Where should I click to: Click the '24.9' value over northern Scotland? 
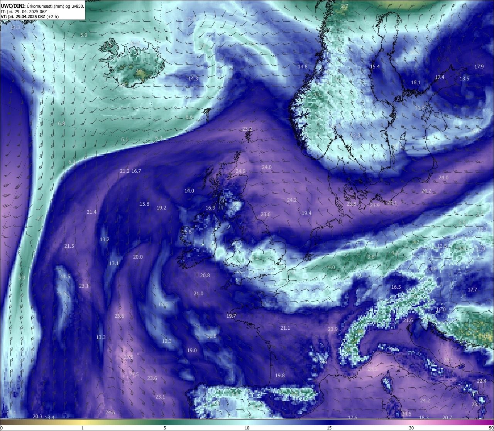click(x=240, y=171)
